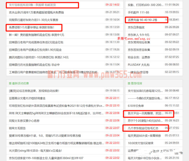Click timestamp 05-20 21:16

pos(172,158)
